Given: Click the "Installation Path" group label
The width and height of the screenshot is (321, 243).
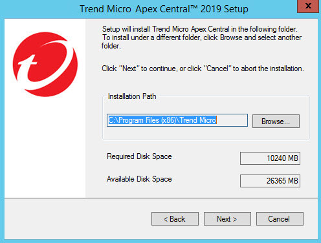Looking at the screenshot, I should (x=132, y=96).
